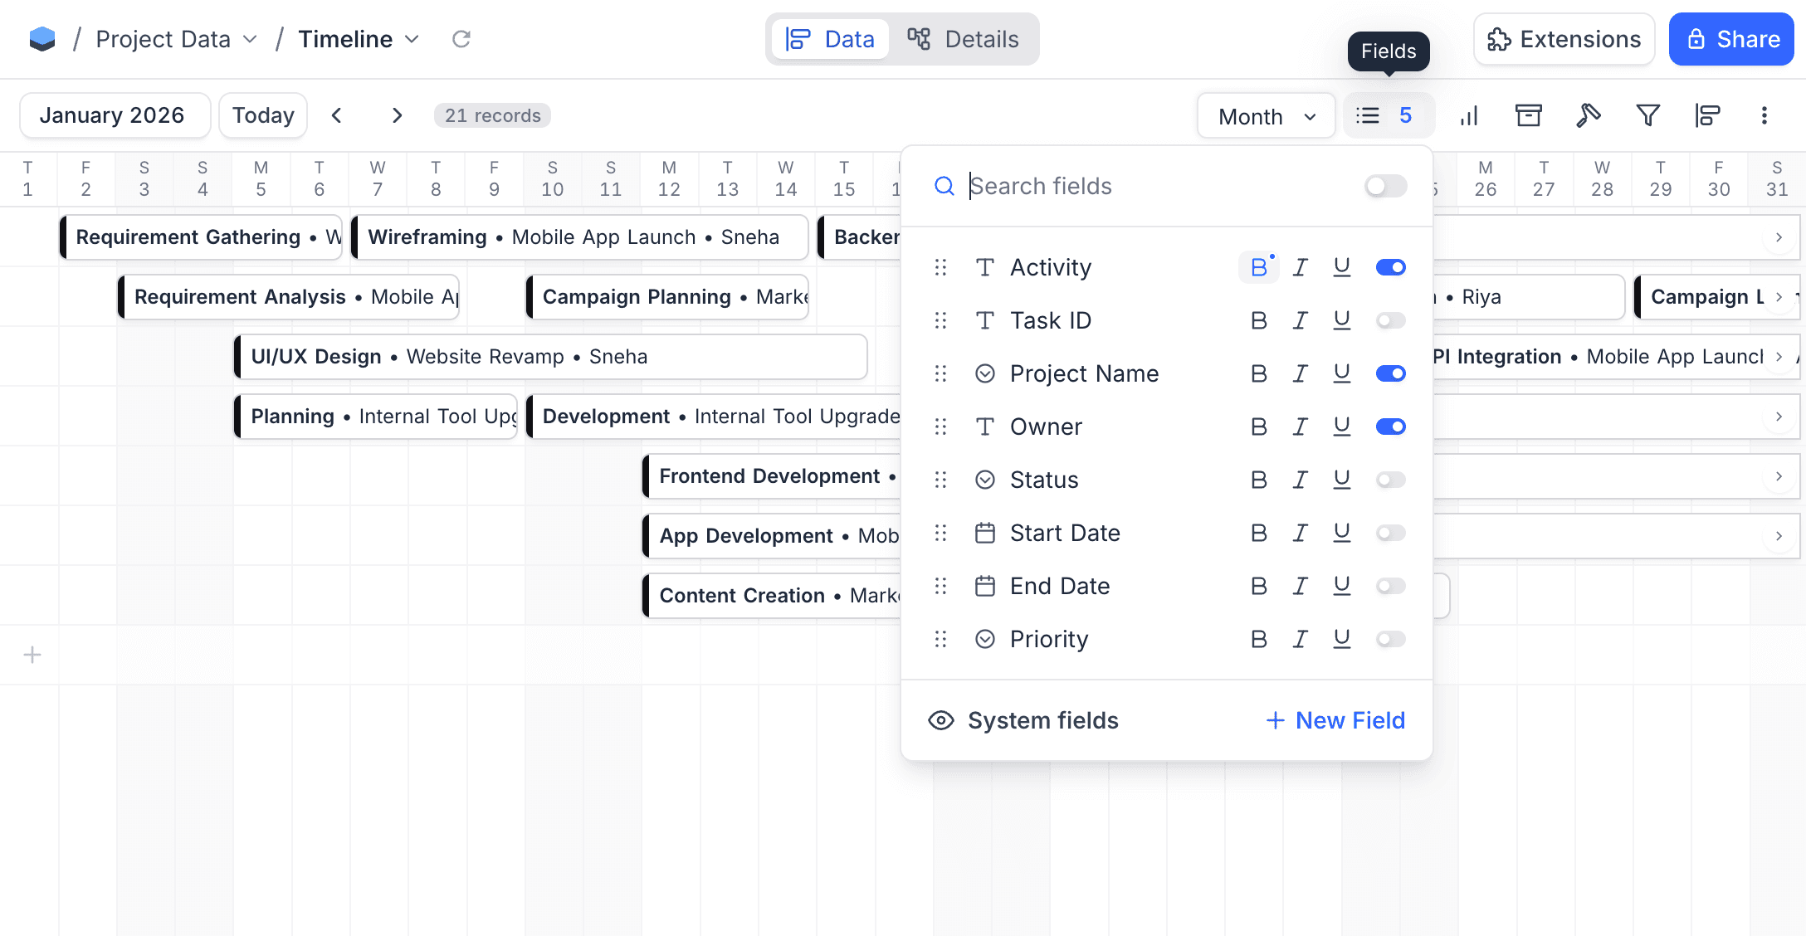Toggle underline for the Owner field
1806x936 pixels.
click(1341, 427)
